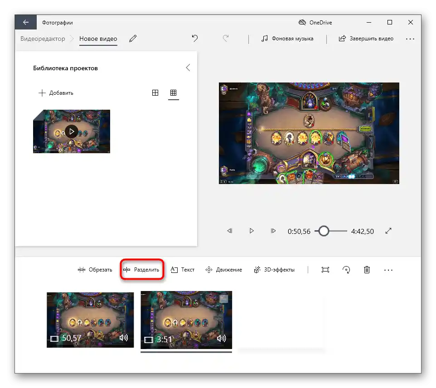Click the Библиотека проектов heading
Viewport: 436px width, 388px height.
(x=65, y=68)
